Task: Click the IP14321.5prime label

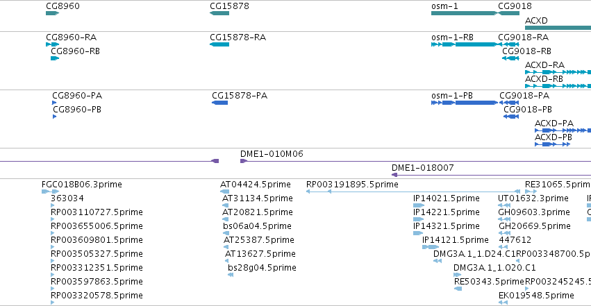Action: point(447,226)
